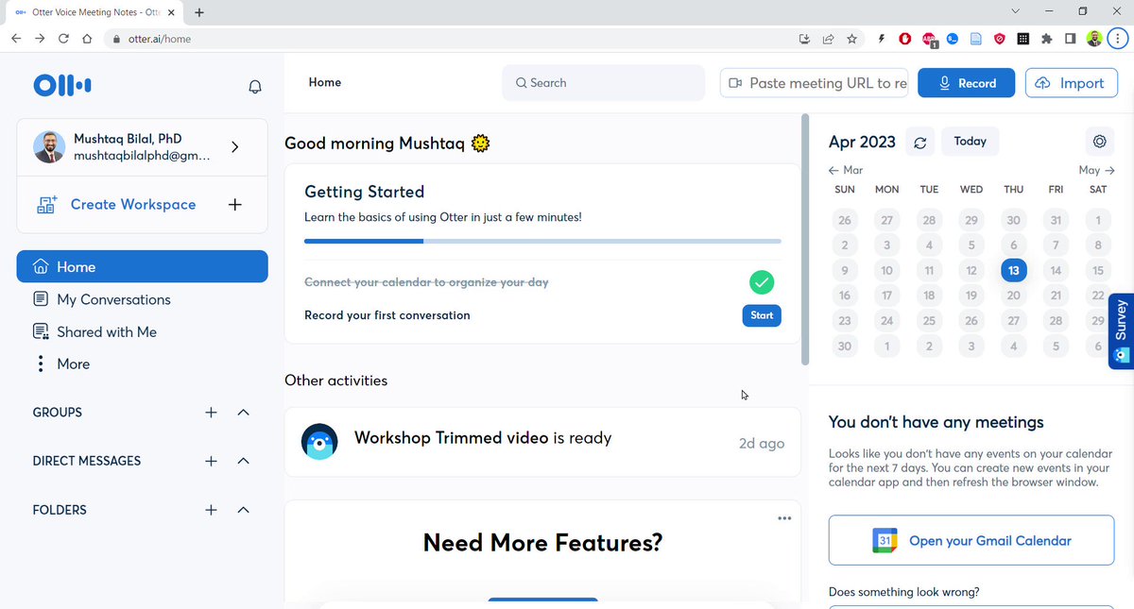Go to previous month Mar
1134x609 pixels.
[845, 170]
